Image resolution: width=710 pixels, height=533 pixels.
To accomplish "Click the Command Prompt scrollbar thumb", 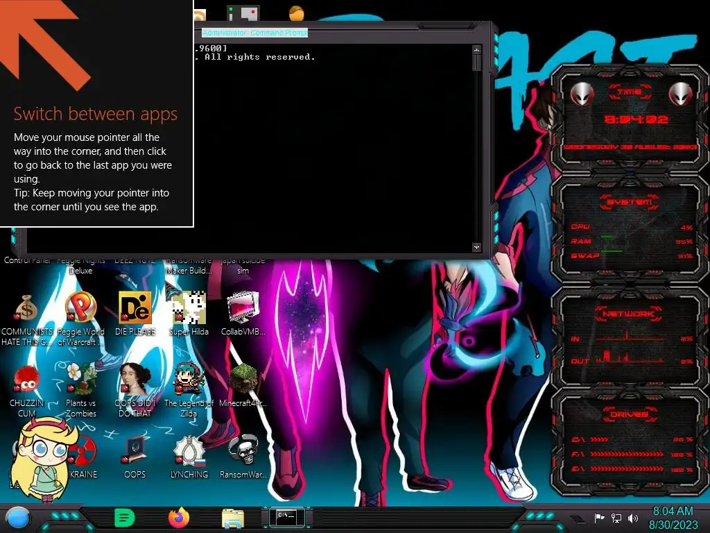I will [476, 62].
